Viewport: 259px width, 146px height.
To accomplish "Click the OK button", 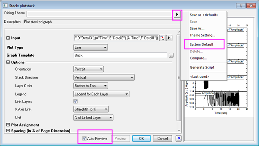I will pyautogui.click(x=141, y=138).
